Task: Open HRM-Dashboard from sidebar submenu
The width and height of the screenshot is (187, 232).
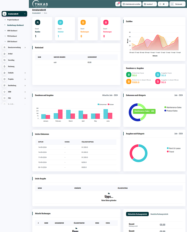Action: click(x=12, y=31)
